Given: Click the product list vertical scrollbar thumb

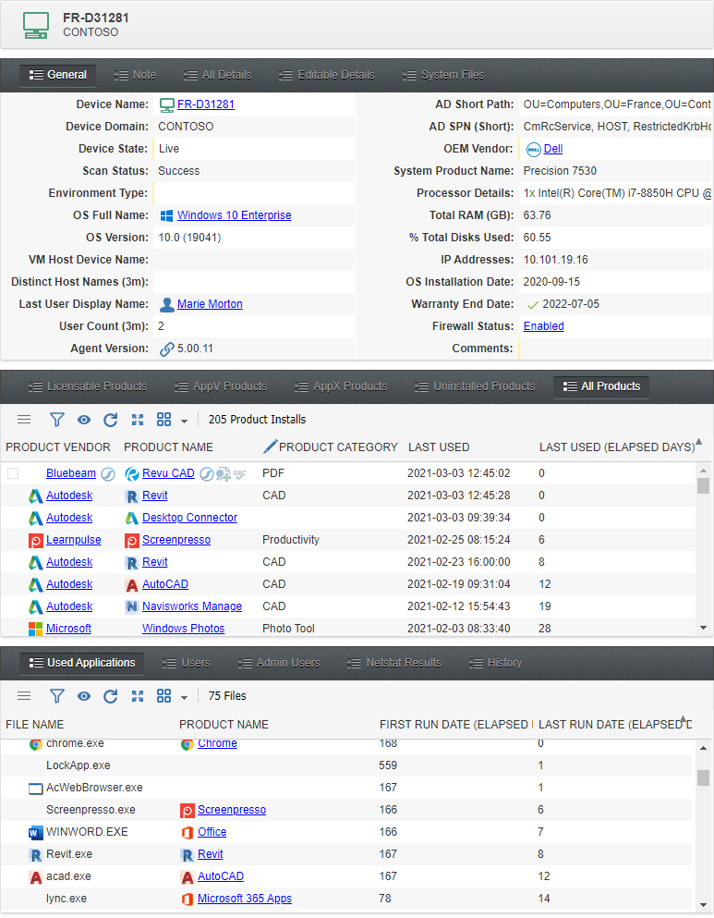Looking at the screenshot, I should 703,486.
